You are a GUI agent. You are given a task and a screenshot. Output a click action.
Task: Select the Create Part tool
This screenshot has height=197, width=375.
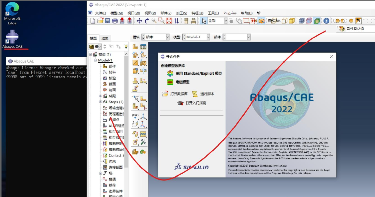(x=135, y=46)
